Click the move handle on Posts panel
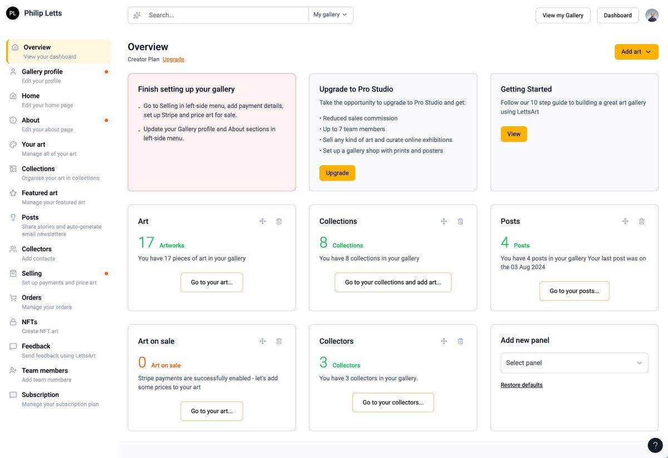Screen dimensions: 668x458 (x=625, y=221)
